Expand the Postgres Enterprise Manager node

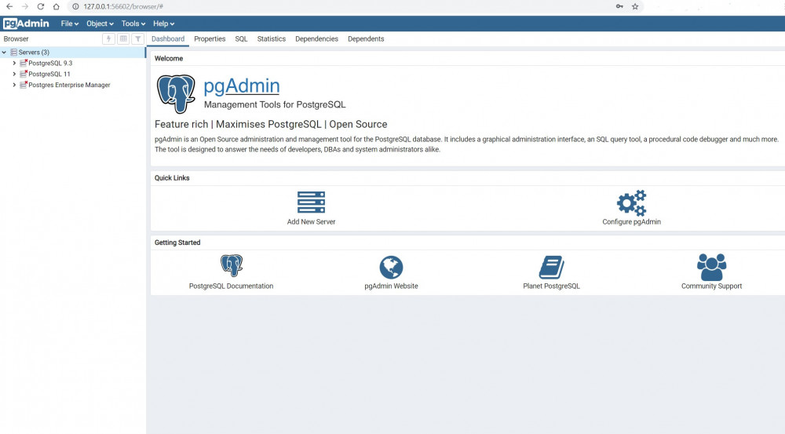tap(14, 85)
